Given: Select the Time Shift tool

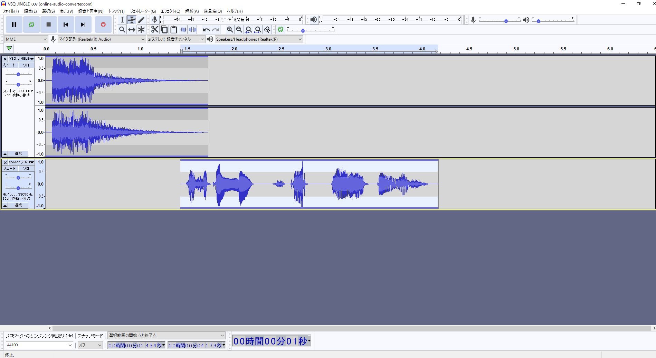Looking at the screenshot, I should click(x=132, y=30).
